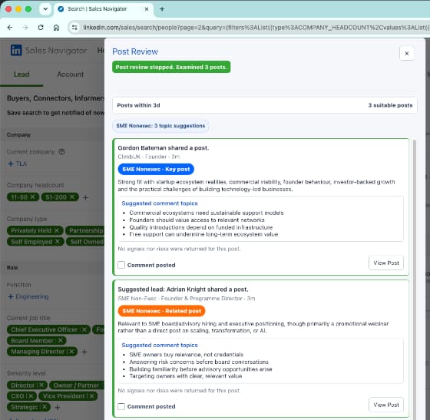Image resolution: width=430 pixels, height=420 pixels.
Task: Remove the Chief Executive Officer title filter
Action: pyautogui.click(x=84, y=329)
